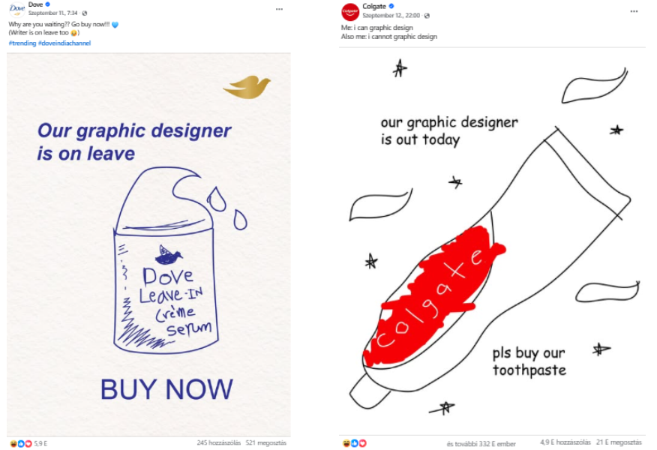This screenshot has width=657, height=450.
Task: Open the #trending hashtag
Action: coord(22,43)
